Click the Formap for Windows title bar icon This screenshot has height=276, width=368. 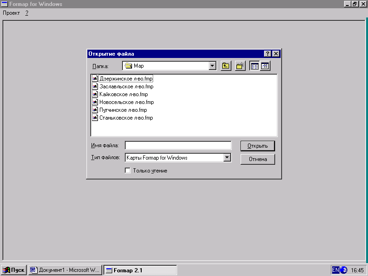[x=4, y=4]
